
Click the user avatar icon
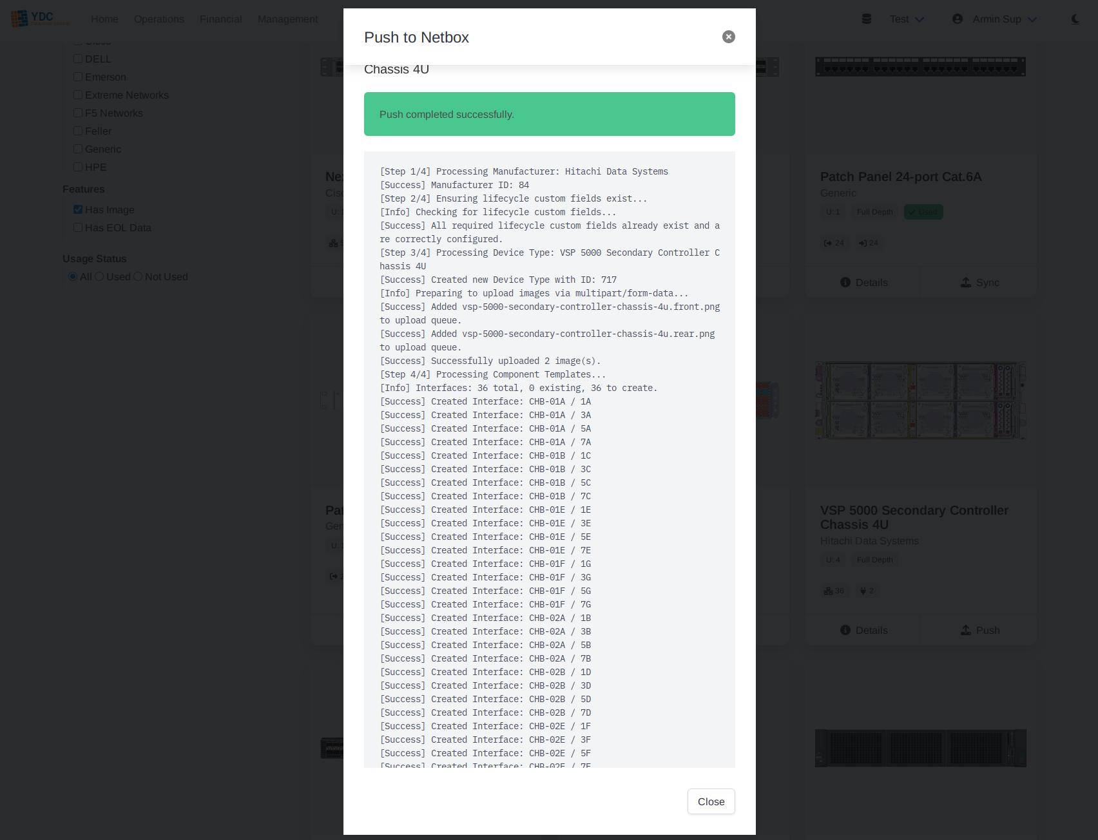[958, 19]
